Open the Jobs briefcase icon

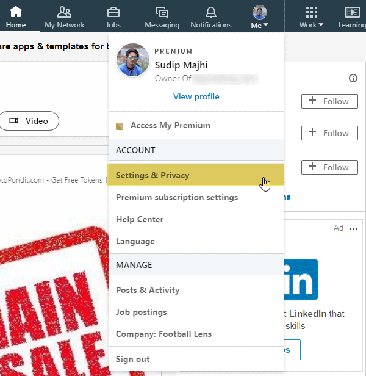[x=113, y=12]
